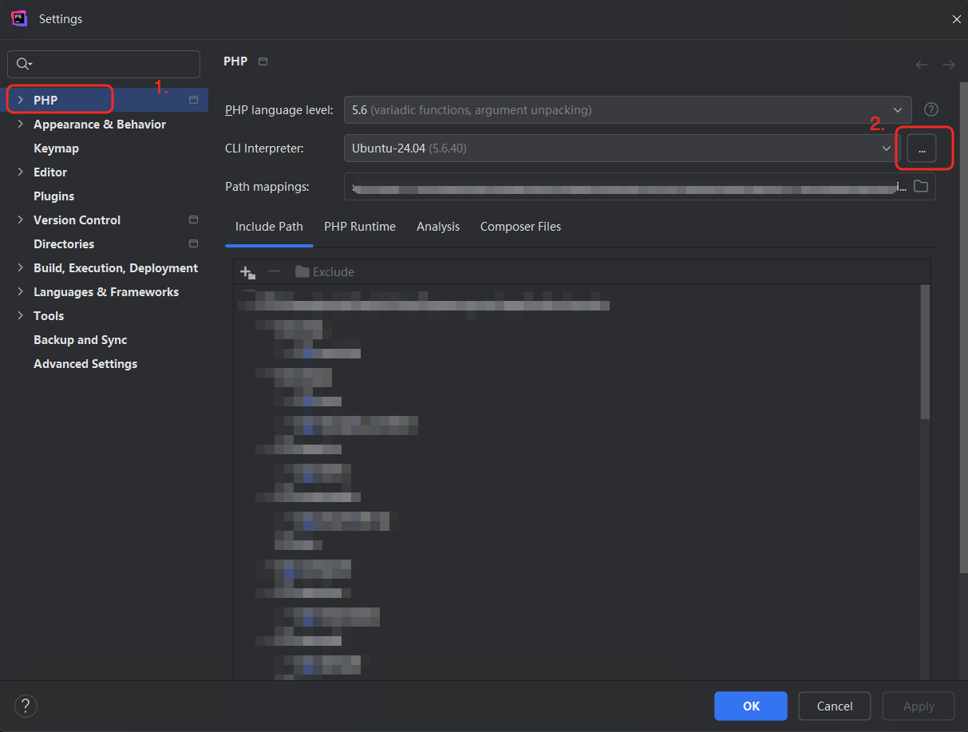This screenshot has width=968, height=732.
Task: Click the Path mappings folder icon
Action: pos(921,186)
